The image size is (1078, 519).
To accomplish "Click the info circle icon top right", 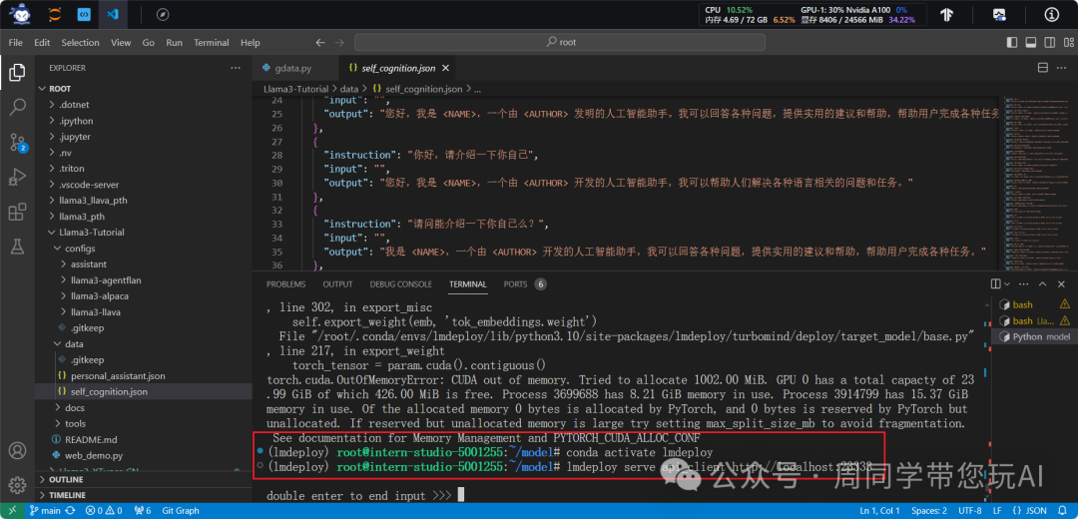I will pyautogui.click(x=1052, y=14).
